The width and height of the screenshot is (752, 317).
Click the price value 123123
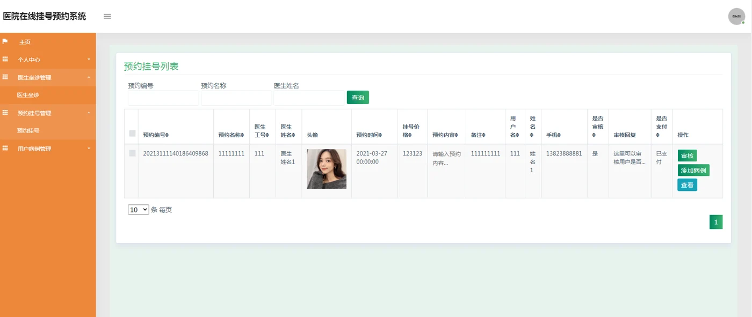click(413, 153)
